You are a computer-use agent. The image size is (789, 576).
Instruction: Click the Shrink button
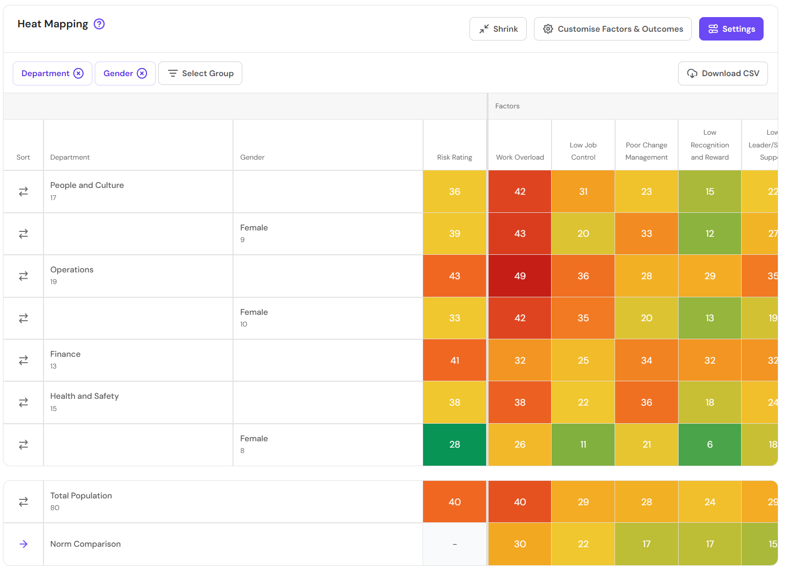[x=498, y=29]
